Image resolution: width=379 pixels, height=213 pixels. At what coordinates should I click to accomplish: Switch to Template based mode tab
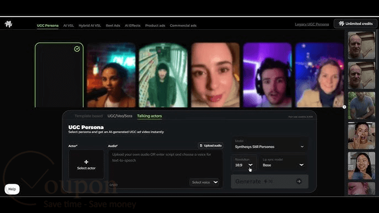(88, 116)
